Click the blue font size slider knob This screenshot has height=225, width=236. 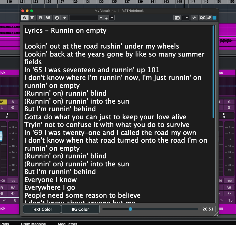pyautogui.click(x=131, y=209)
